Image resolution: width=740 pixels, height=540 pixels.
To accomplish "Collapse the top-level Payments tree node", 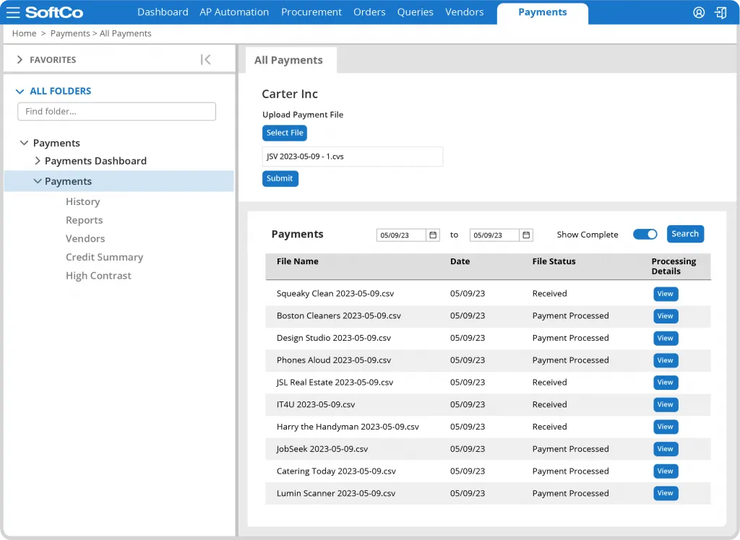I will click(25, 144).
